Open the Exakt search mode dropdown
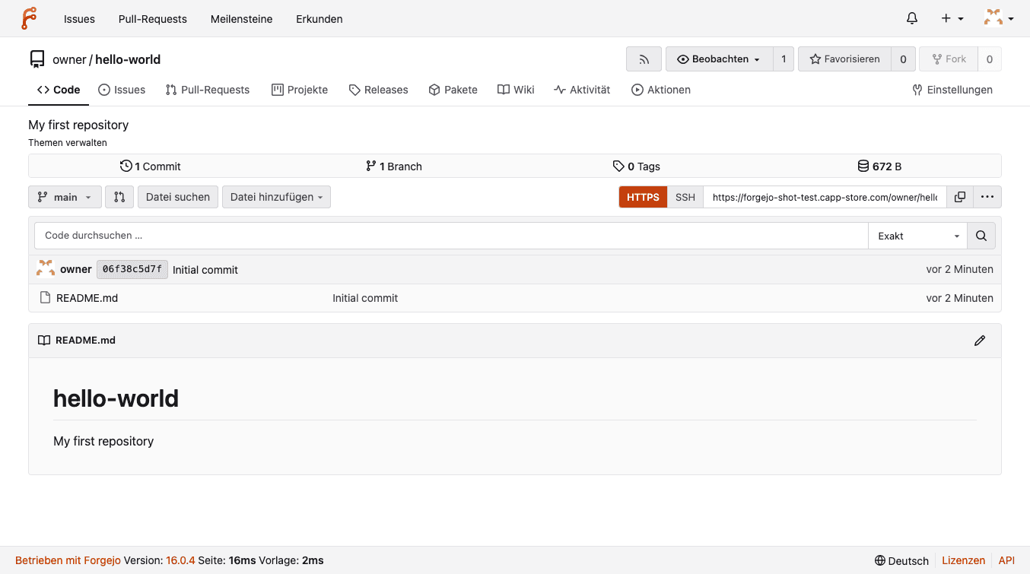This screenshot has height=574, width=1030. pos(917,236)
